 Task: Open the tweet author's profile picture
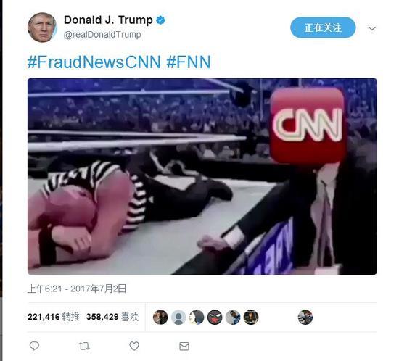click(42, 28)
